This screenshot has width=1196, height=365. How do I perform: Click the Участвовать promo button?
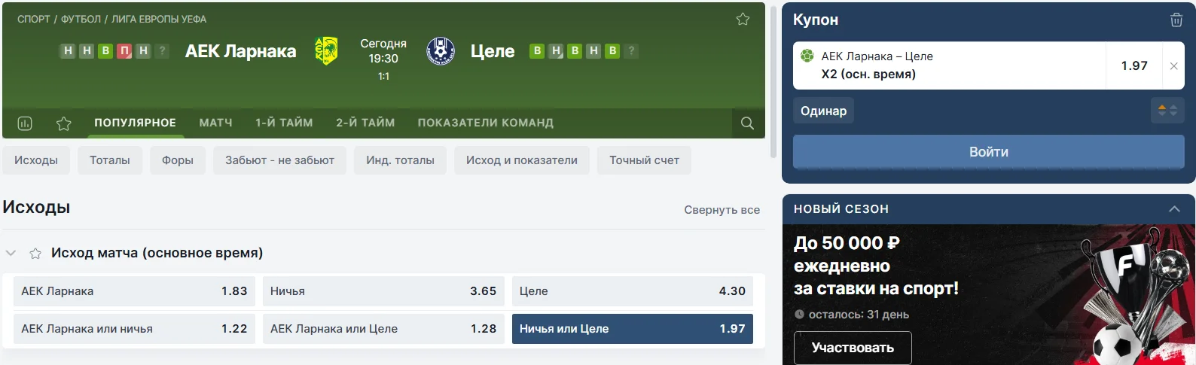853,348
